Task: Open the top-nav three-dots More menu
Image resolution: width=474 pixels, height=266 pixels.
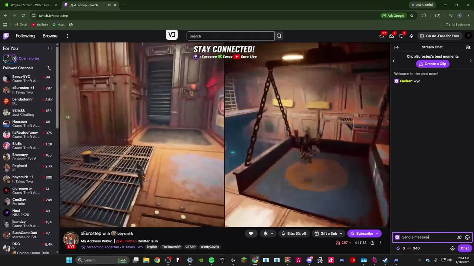Action: [67, 36]
